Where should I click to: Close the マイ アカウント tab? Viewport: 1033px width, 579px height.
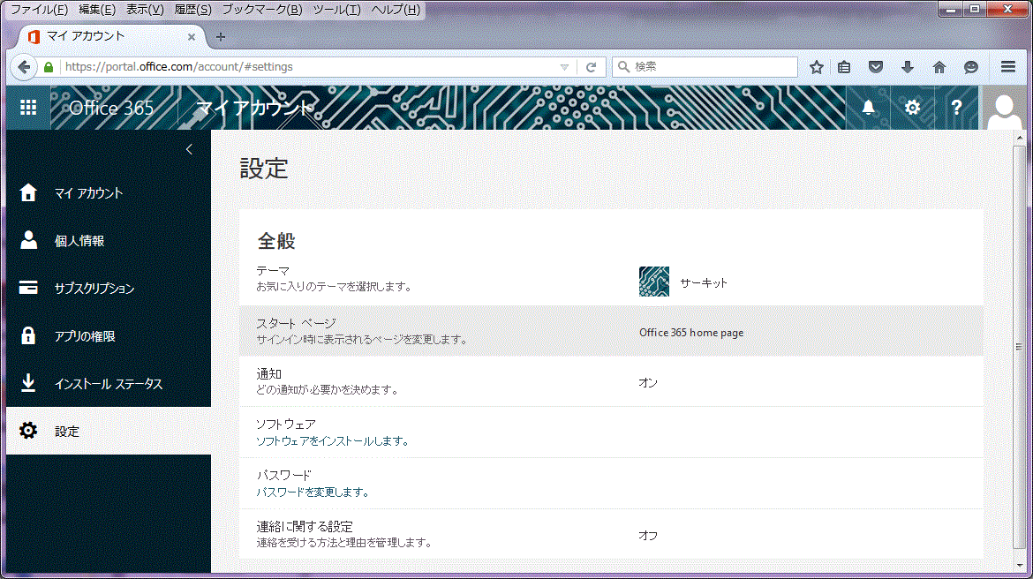(x=191, y=37)
